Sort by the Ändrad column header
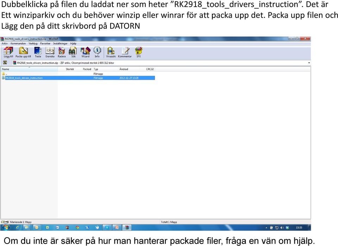Image resolution: width=338 pixels, height=246 pixels. click(129, 69)
